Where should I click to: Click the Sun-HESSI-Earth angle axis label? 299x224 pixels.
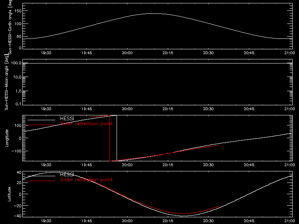pyautogui.click(x=10, y=27)
